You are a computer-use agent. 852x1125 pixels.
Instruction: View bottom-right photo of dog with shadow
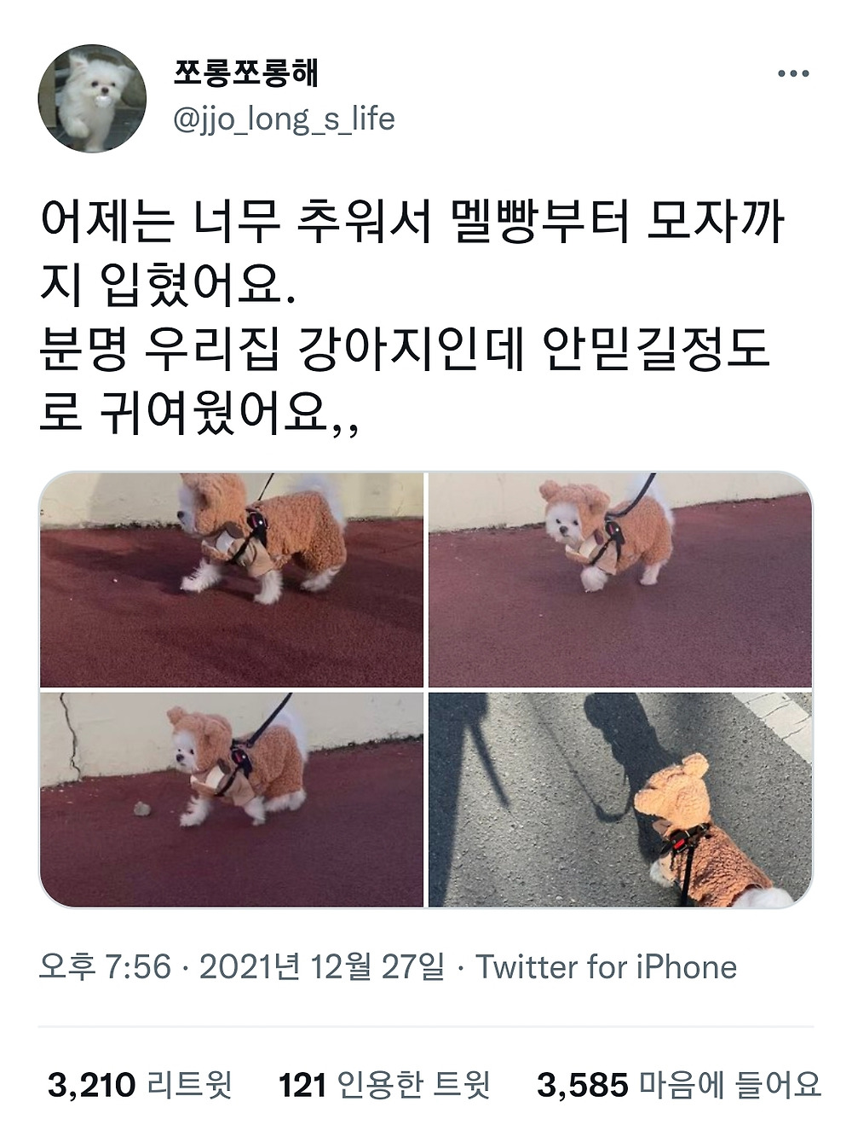620,799
